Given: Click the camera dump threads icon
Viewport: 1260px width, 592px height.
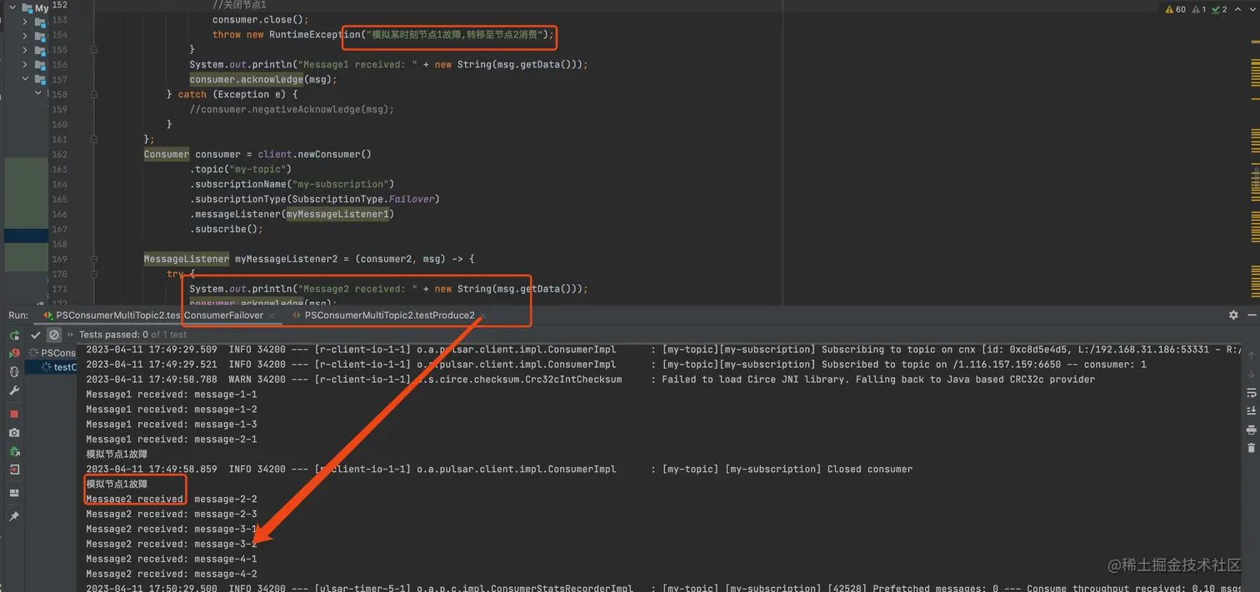Looking at the screenshot, I should point(14,433).
